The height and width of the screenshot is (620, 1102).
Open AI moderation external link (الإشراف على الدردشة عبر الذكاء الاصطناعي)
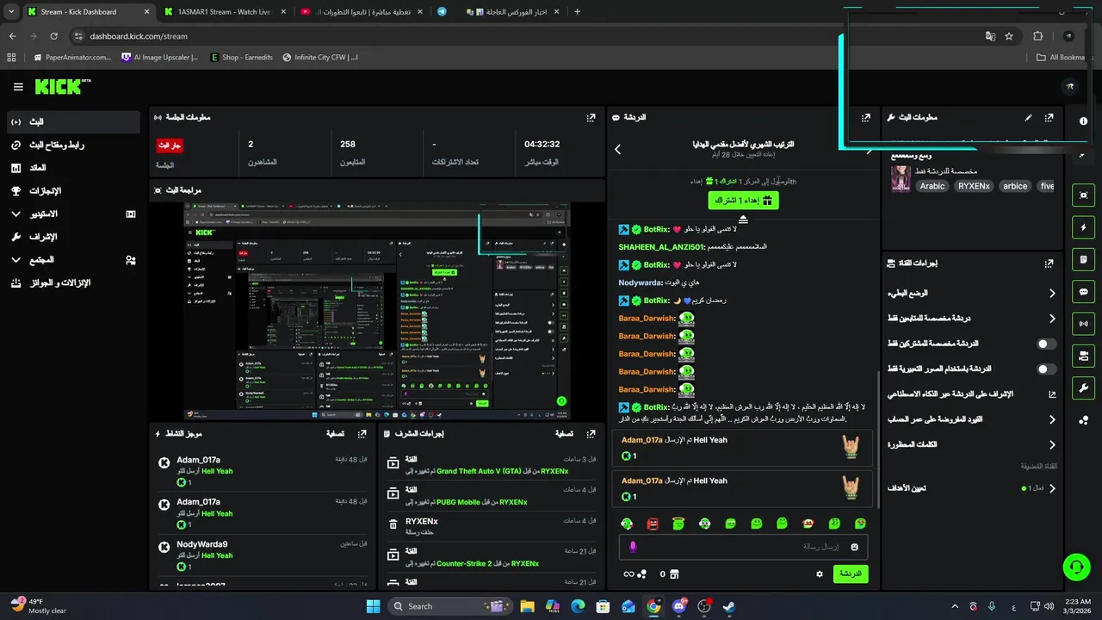1051,394
